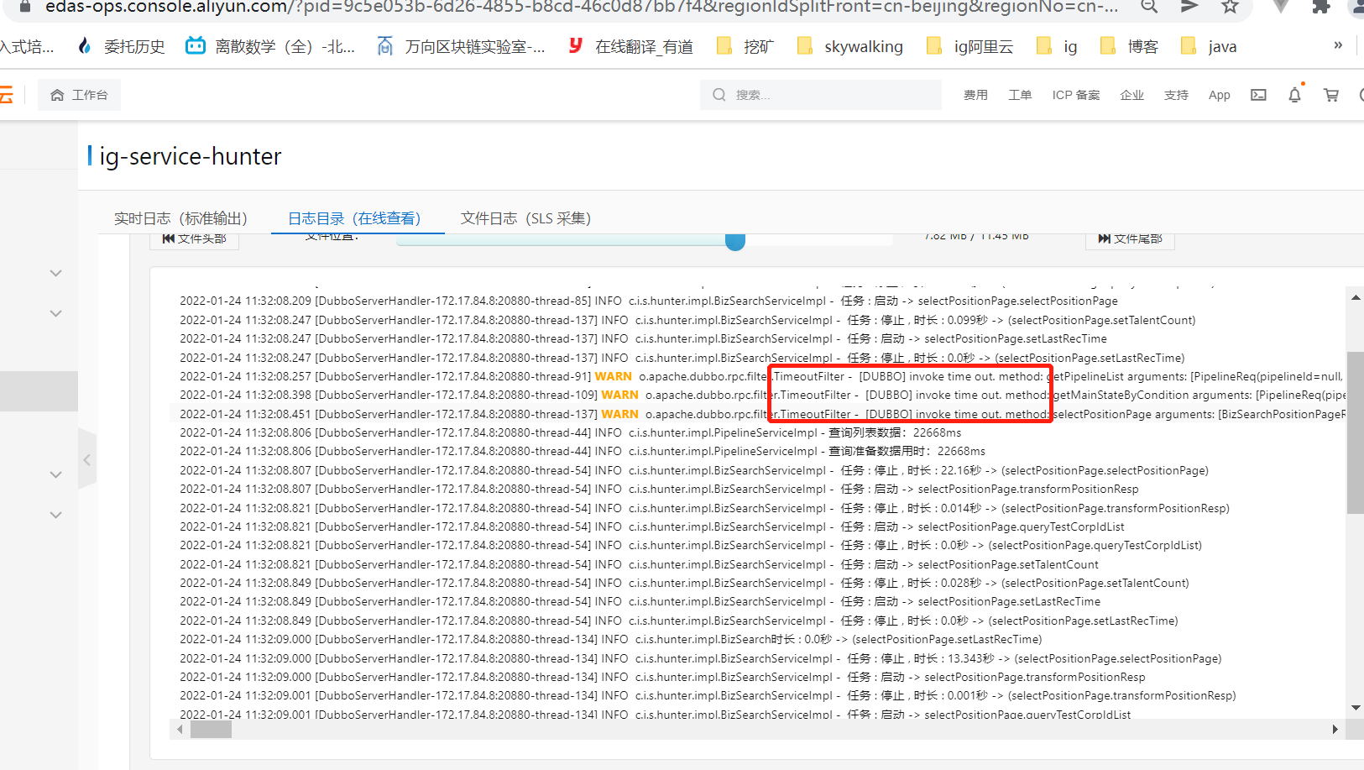
Task: Open the 离散数学 bookmark
Action: click(269, 46)
